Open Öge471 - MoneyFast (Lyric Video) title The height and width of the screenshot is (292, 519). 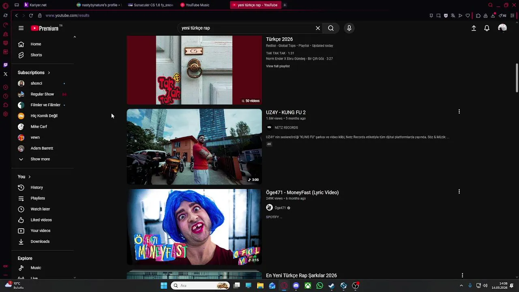tap(302, 192)
